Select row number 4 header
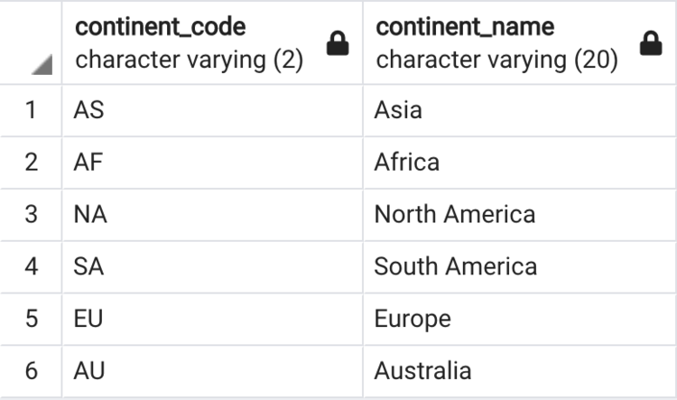The image size is (677, 400). point(32,266)
